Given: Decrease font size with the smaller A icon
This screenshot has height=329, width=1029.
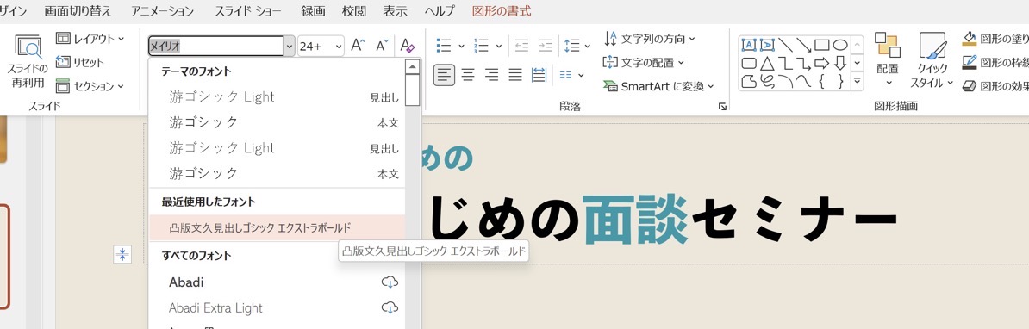Looking at the screenshot, I should pos(383,46).
